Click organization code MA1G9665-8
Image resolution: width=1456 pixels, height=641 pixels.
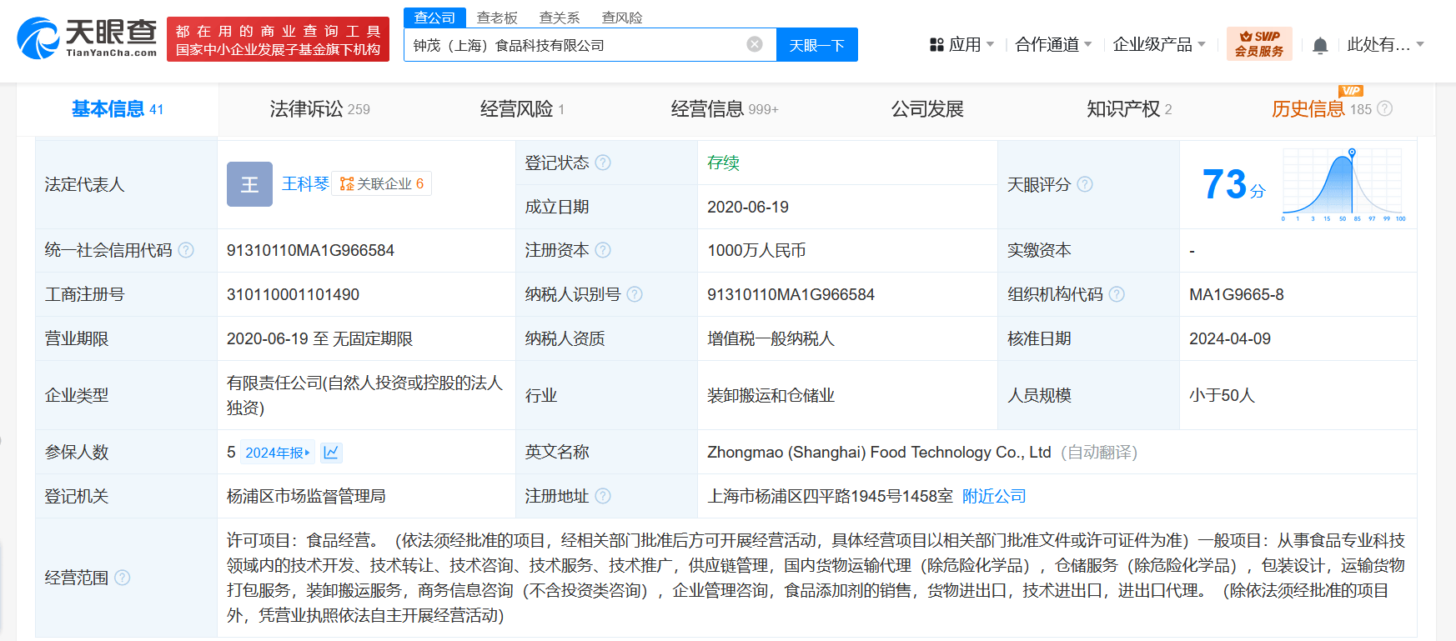pyautogui.click(x=1237, y=294)
